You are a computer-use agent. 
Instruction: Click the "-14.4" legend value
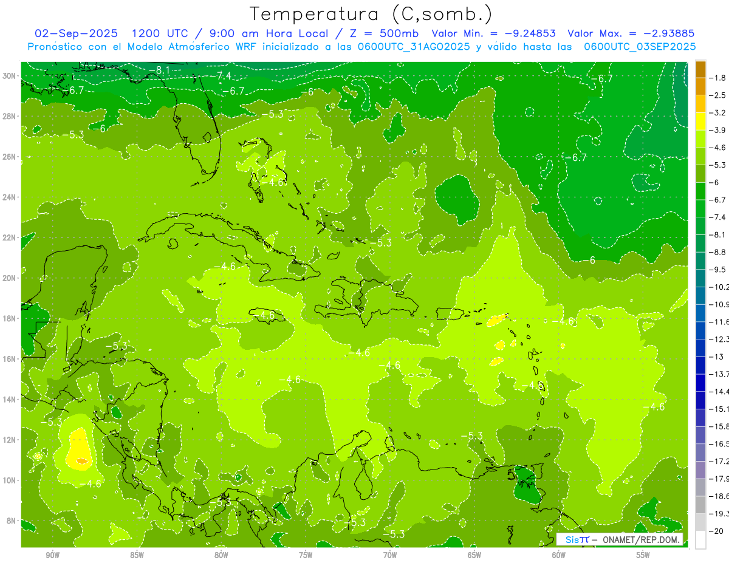click(x=719, y=391)
